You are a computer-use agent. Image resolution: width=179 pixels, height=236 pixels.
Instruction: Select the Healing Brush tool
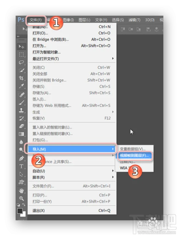pos(21,95)
